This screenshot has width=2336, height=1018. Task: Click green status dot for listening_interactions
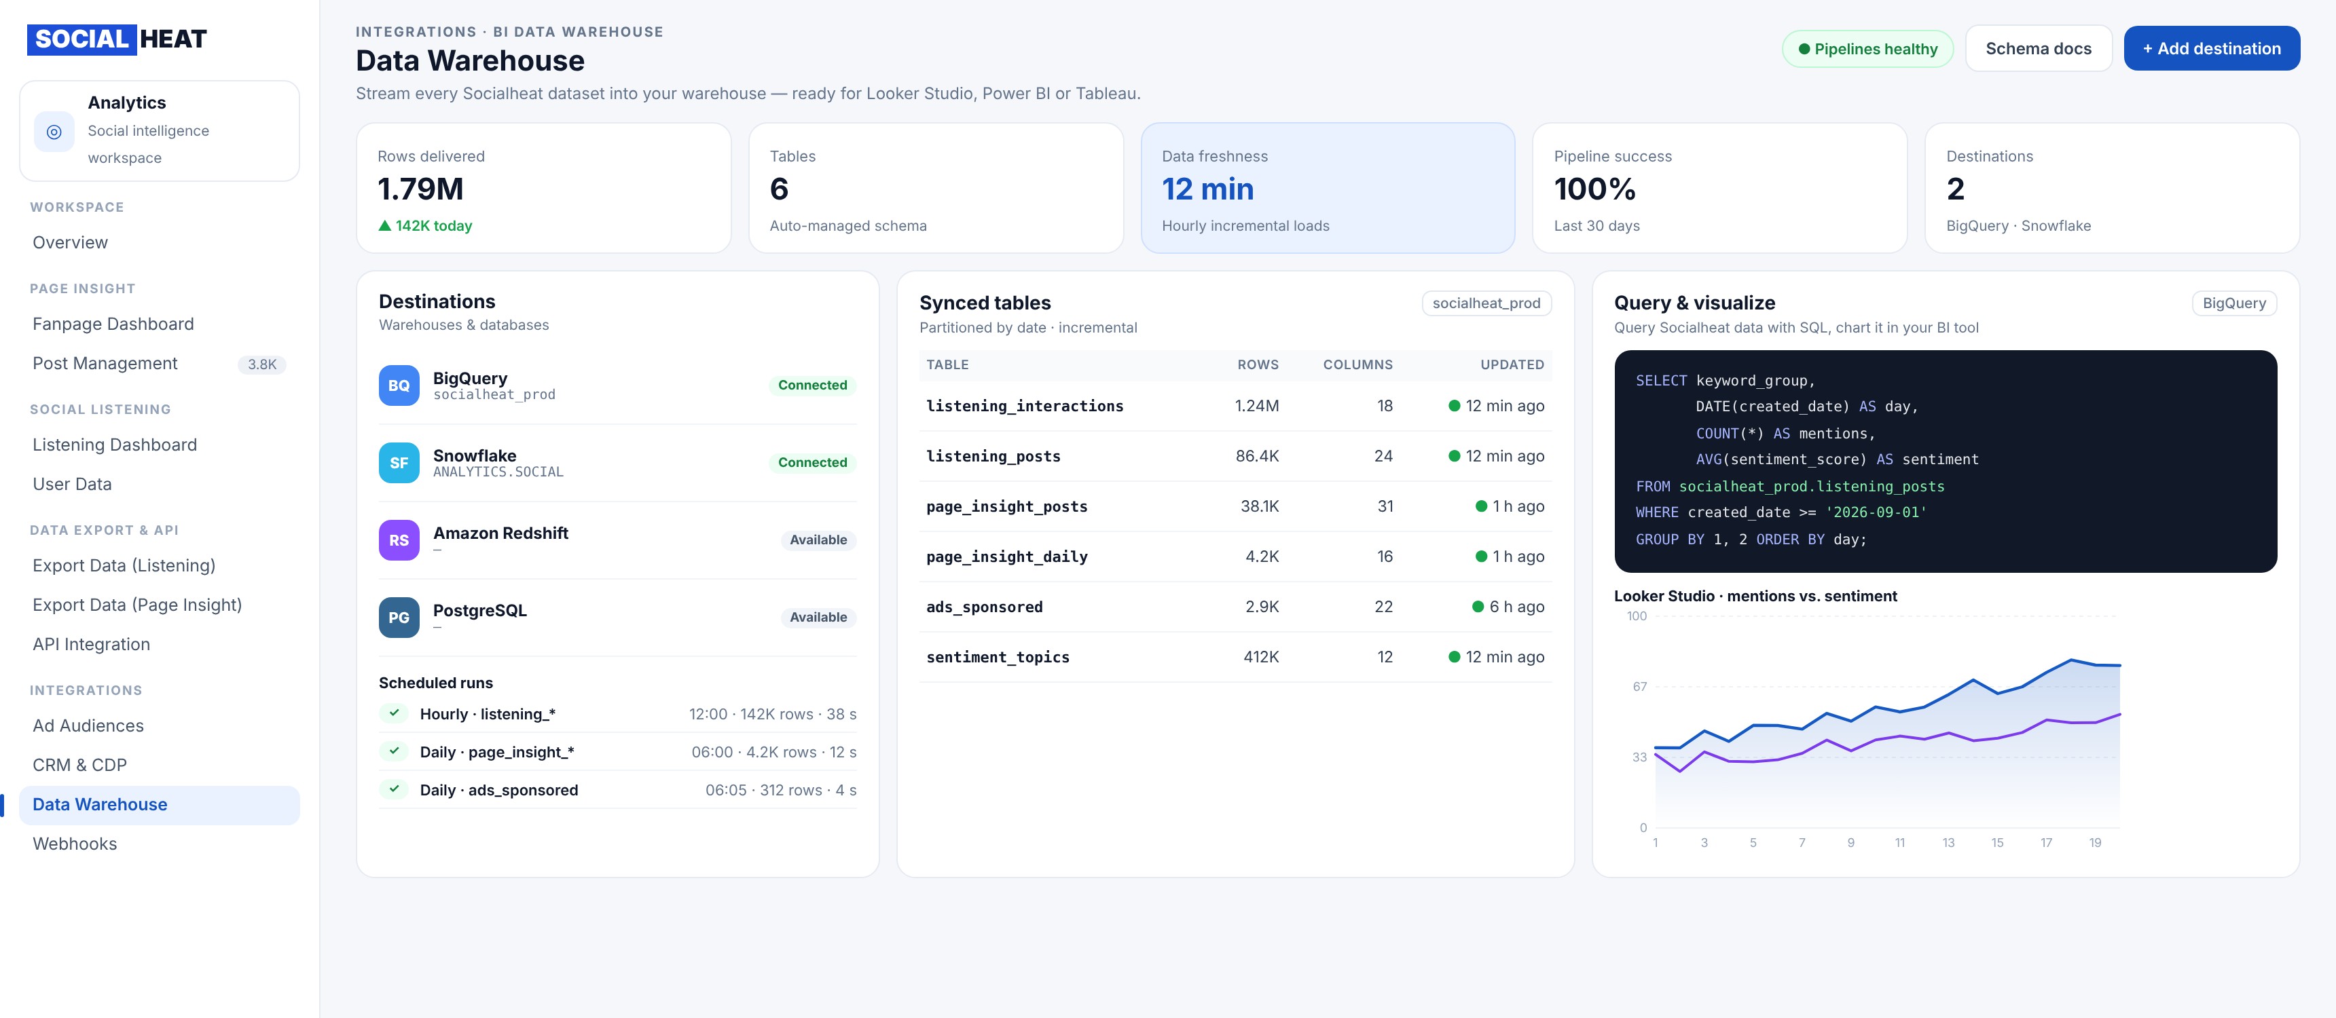click(1454, 406)
